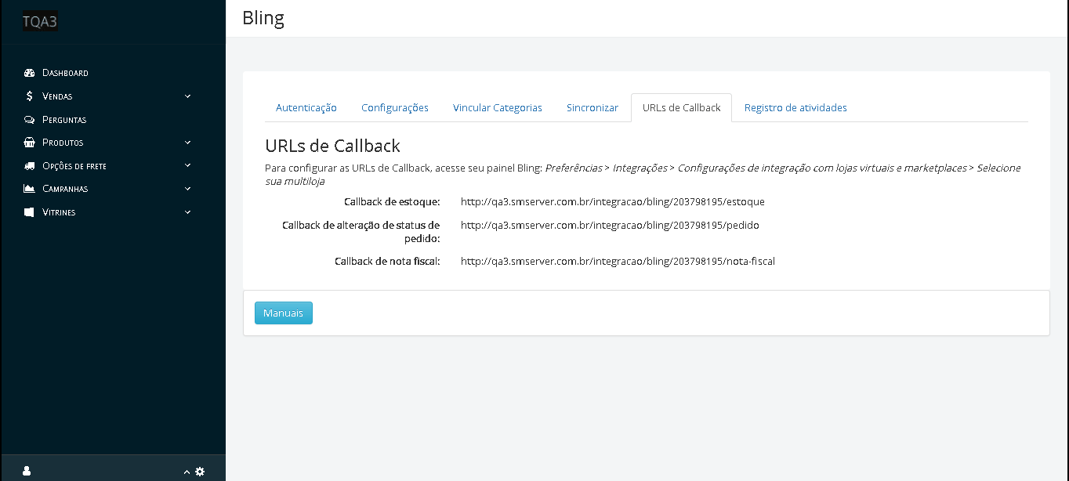Open the Registro de atividades tab

click(795, 108)
